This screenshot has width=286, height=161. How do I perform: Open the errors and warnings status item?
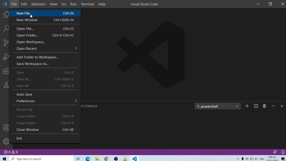11,152
